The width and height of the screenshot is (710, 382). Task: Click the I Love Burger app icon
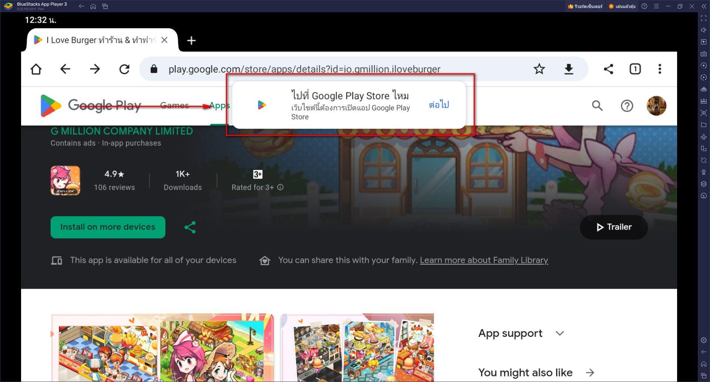coord(65,180)
